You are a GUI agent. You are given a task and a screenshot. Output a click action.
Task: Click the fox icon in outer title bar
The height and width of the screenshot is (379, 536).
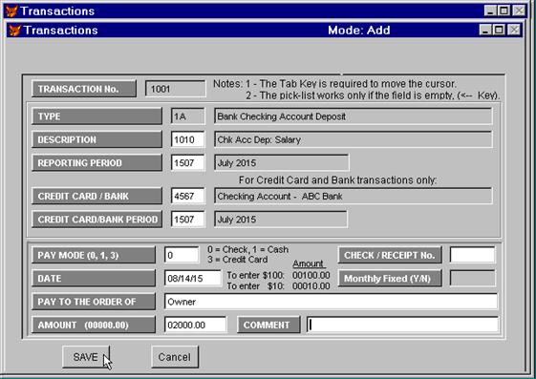coord(11,11)
